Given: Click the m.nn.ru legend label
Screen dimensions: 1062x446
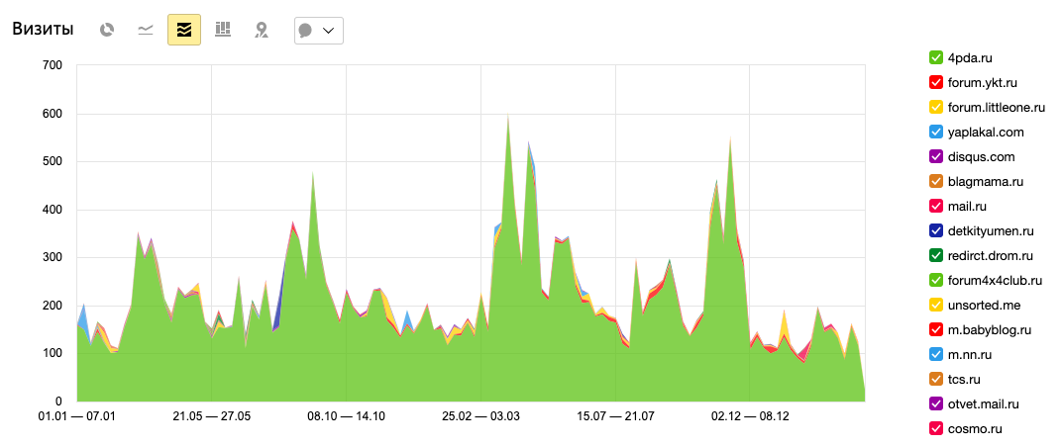Looking at the screenshot, I should 971,355.
